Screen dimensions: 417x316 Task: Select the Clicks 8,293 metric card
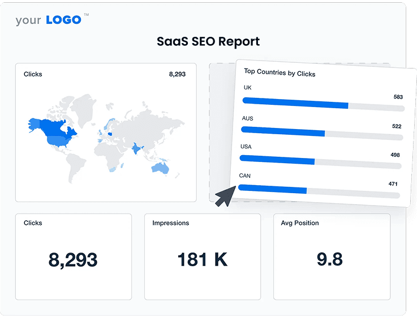point(74,257)
